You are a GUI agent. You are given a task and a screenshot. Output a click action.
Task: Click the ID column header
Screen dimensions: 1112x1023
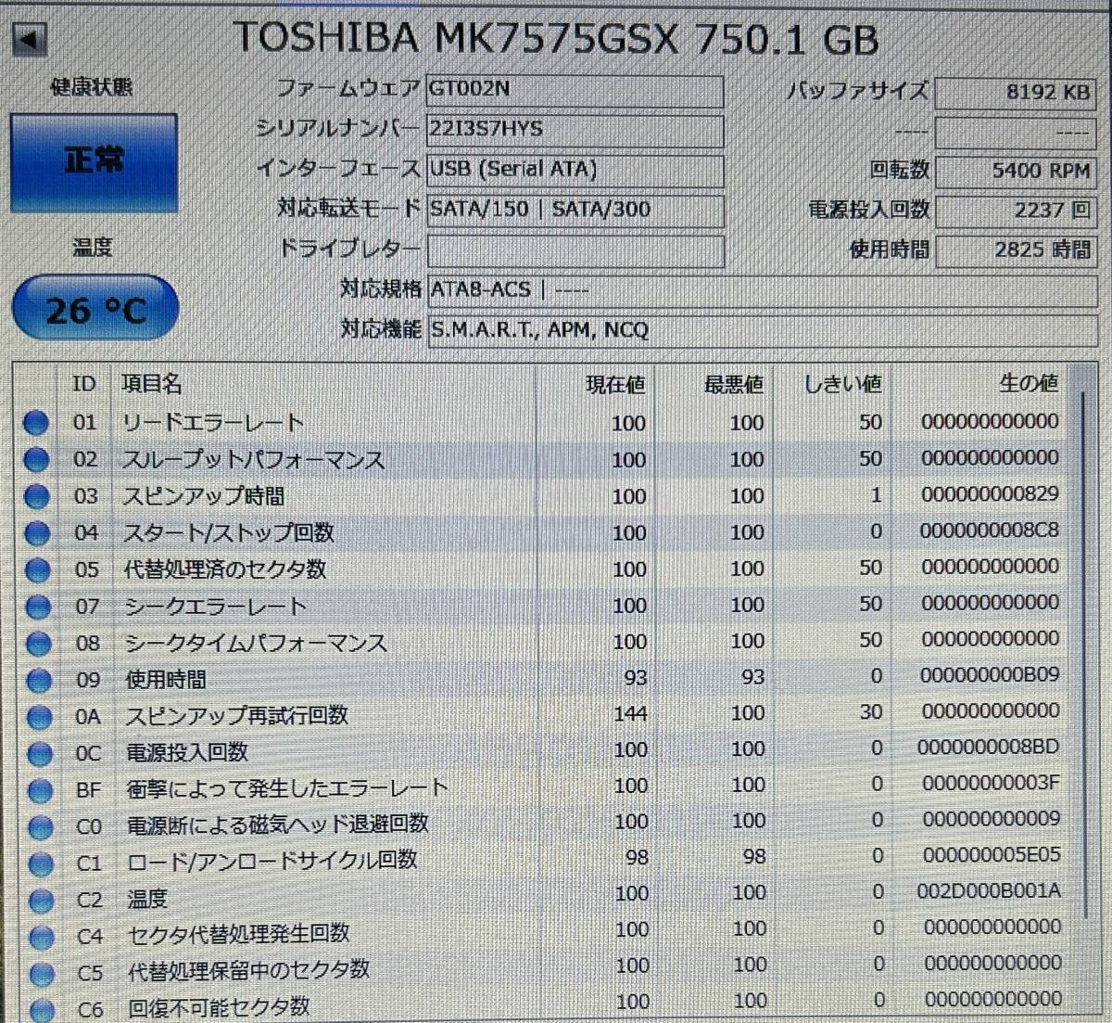[83, 384]
